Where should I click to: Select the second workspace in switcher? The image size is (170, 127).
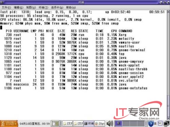coord(126,124)
